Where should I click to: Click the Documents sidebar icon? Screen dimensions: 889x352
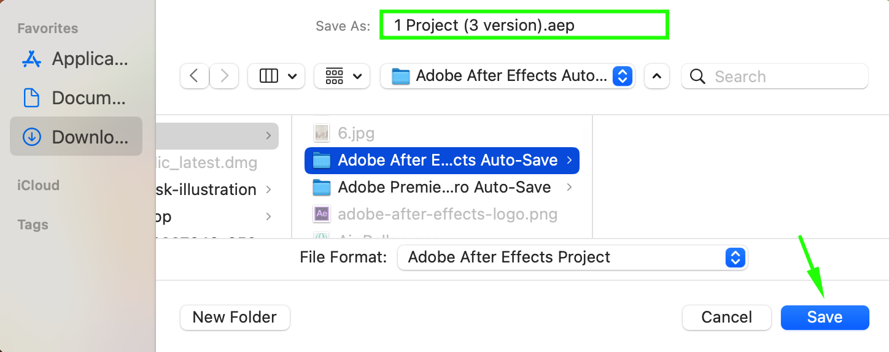pos(31,98)
